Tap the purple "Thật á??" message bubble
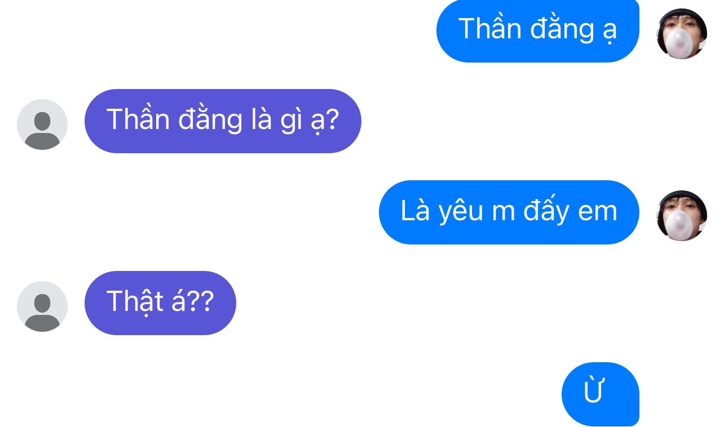 pos(160,303)
